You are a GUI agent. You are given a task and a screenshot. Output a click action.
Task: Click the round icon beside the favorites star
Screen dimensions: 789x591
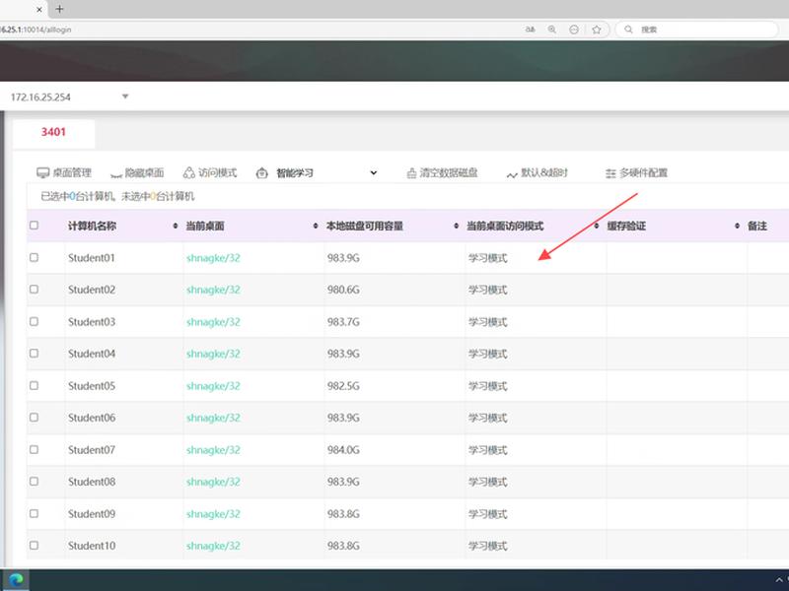point(574,30)
